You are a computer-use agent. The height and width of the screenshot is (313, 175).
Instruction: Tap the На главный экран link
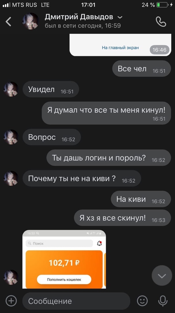(x=121, y=48)
